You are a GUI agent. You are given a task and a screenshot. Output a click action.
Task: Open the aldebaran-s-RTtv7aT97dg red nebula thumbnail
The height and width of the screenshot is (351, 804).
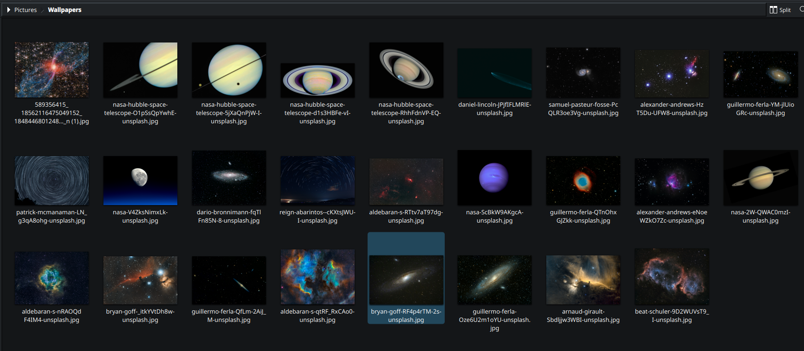[406, 182]
